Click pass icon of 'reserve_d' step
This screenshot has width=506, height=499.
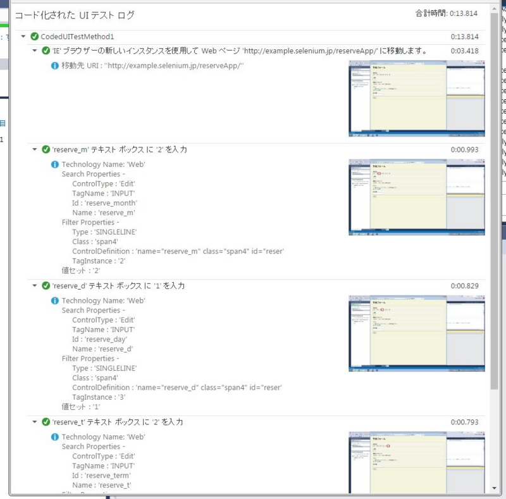pos(46,286)
